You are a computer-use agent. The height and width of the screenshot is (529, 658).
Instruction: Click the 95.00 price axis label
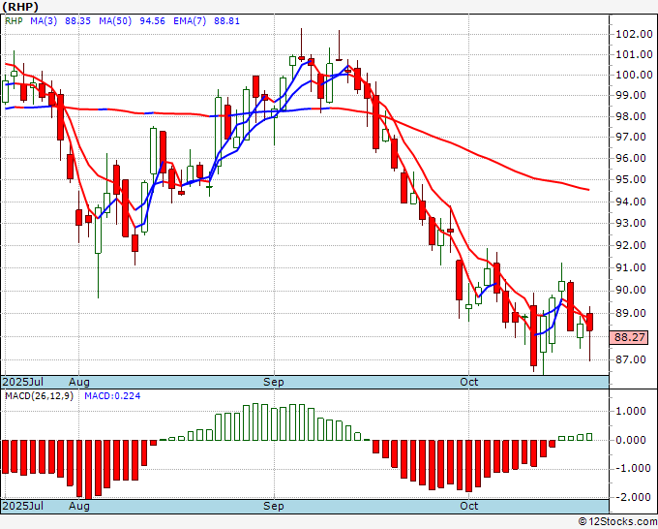pyautogui.click(x=631, y=180)
